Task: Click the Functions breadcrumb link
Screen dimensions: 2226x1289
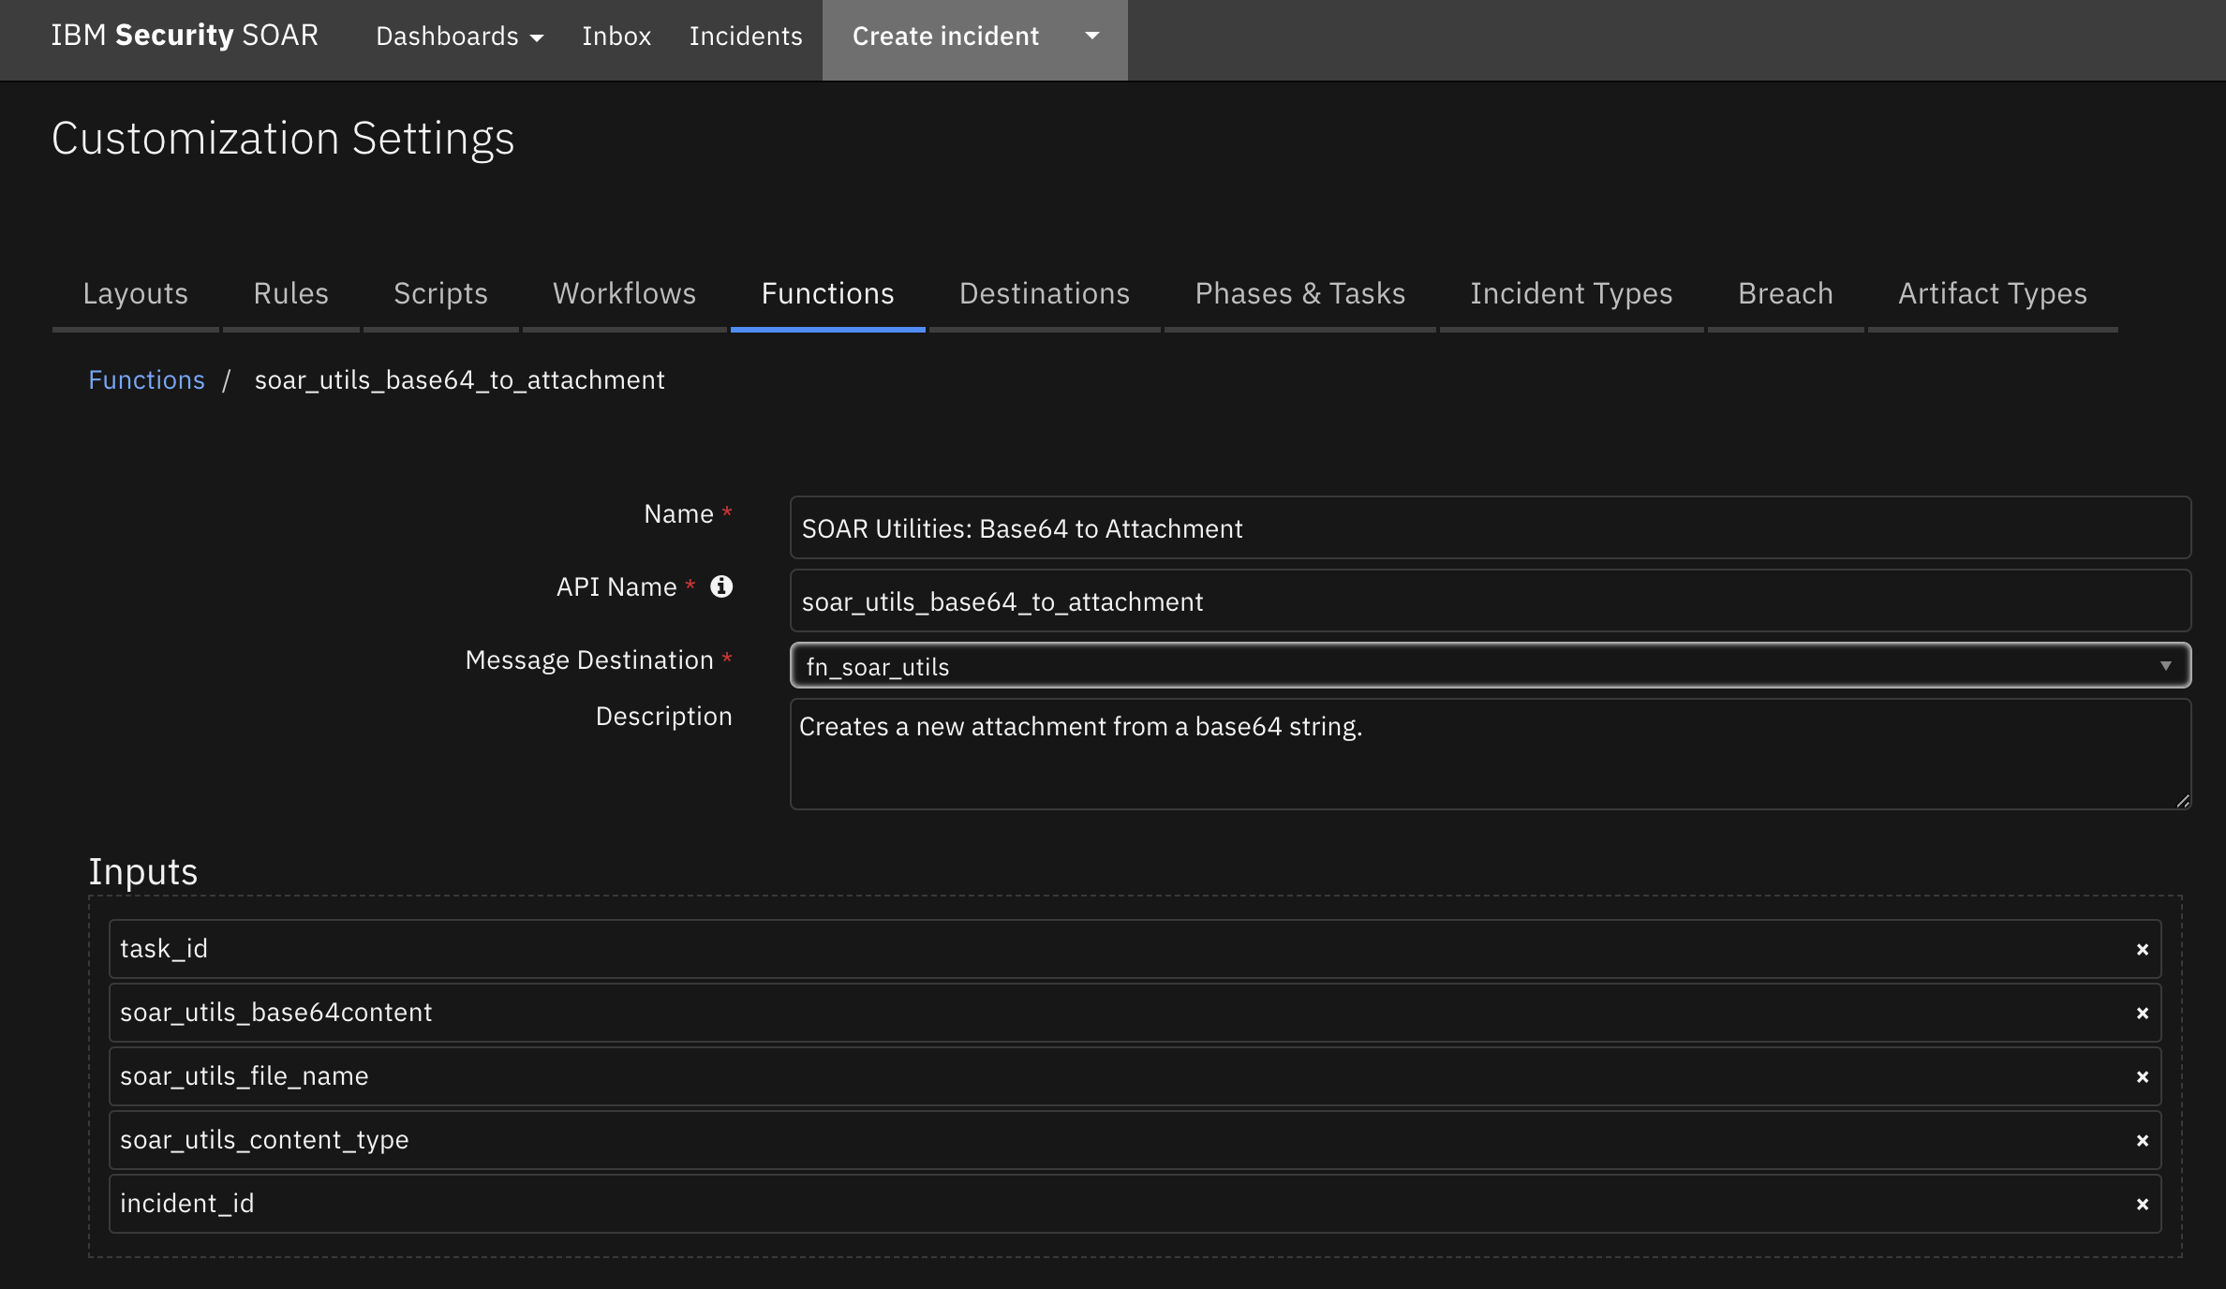Action: click(x=146, y=379)
